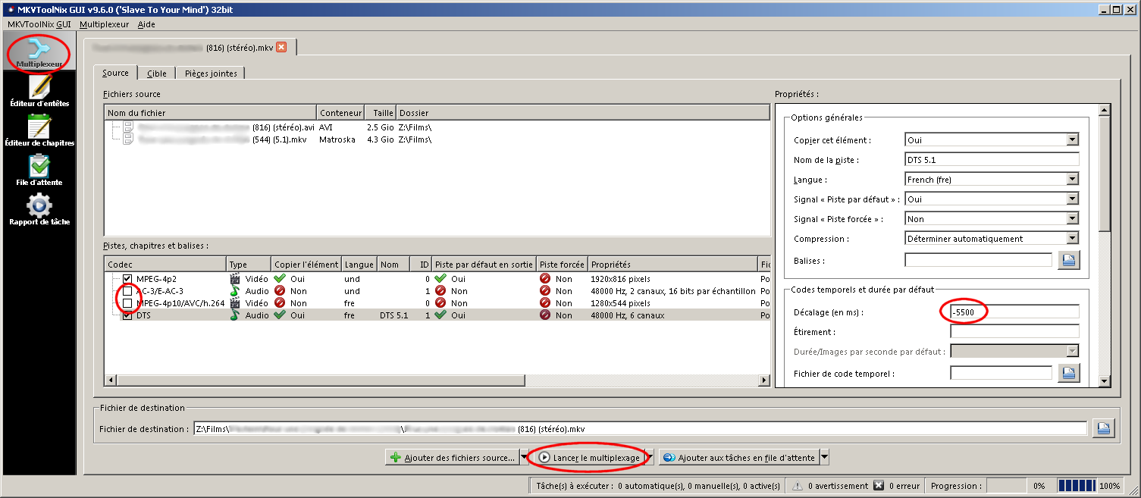Click the blue progress bar showing 100%
Viewport: 1141px width, 498px height.
(1076, 486)
